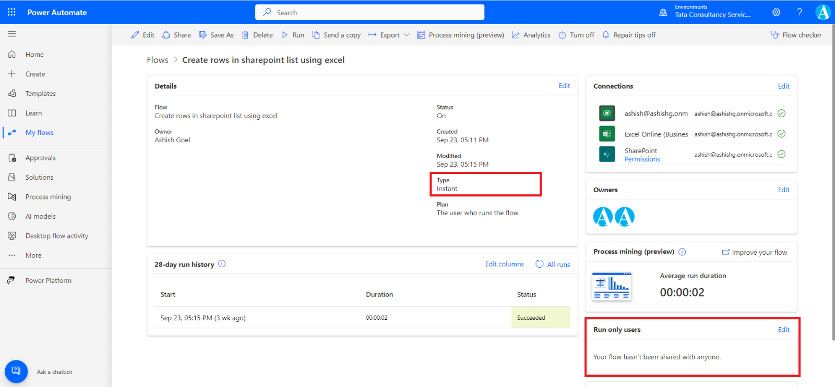835x387 pixels.
Task: Click the info icon beside 28-day run history
Action: [x=222, y=264]
